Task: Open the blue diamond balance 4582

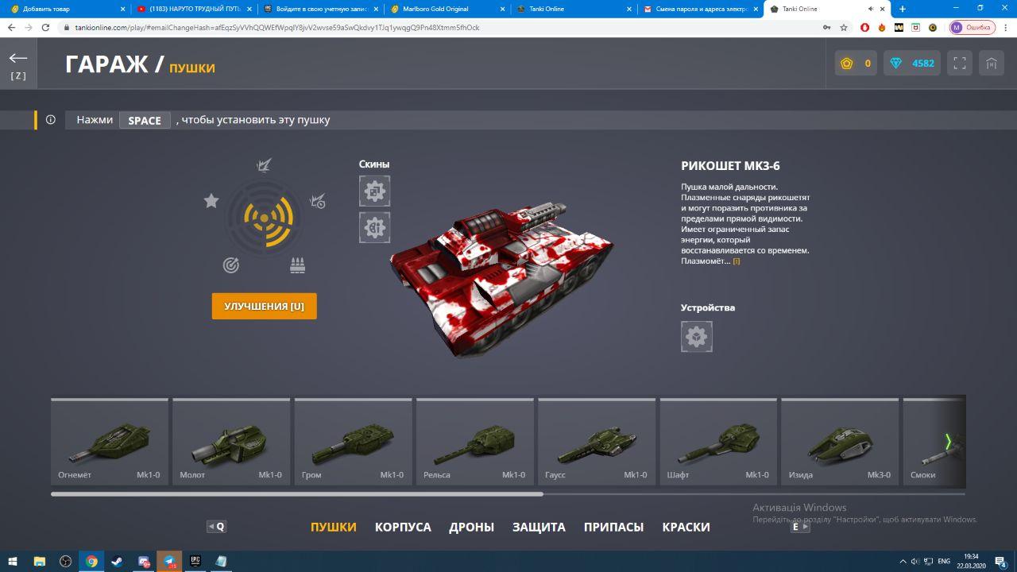Action: [x=912, y=64]
